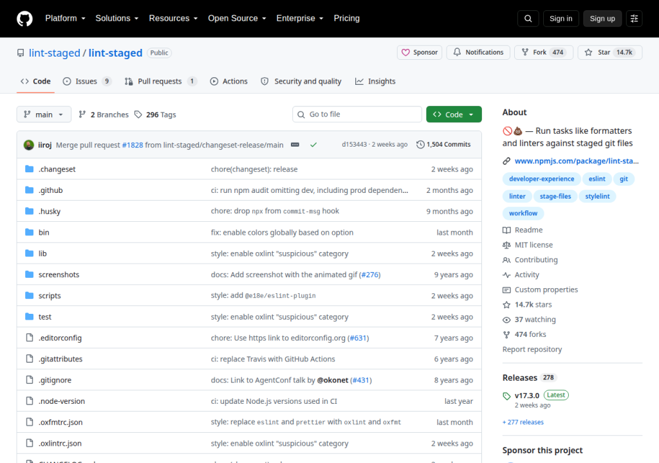
Task: Click the .gitignore file icon
Action: pos(30,380)
